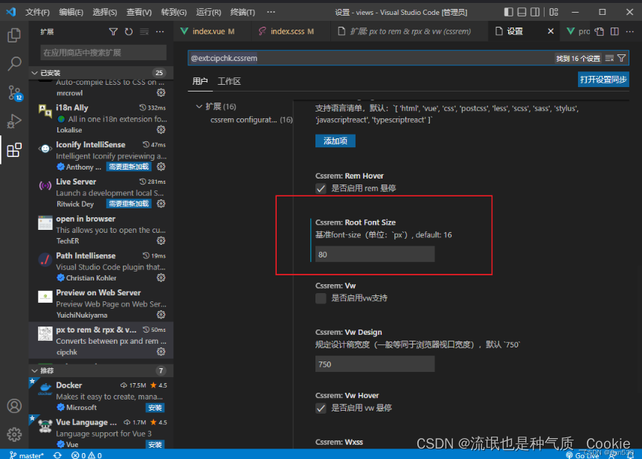The width and height of the screenshot is (642, 459).
Task: Switch to index.vue editor tab
Action: click(211, 31)
